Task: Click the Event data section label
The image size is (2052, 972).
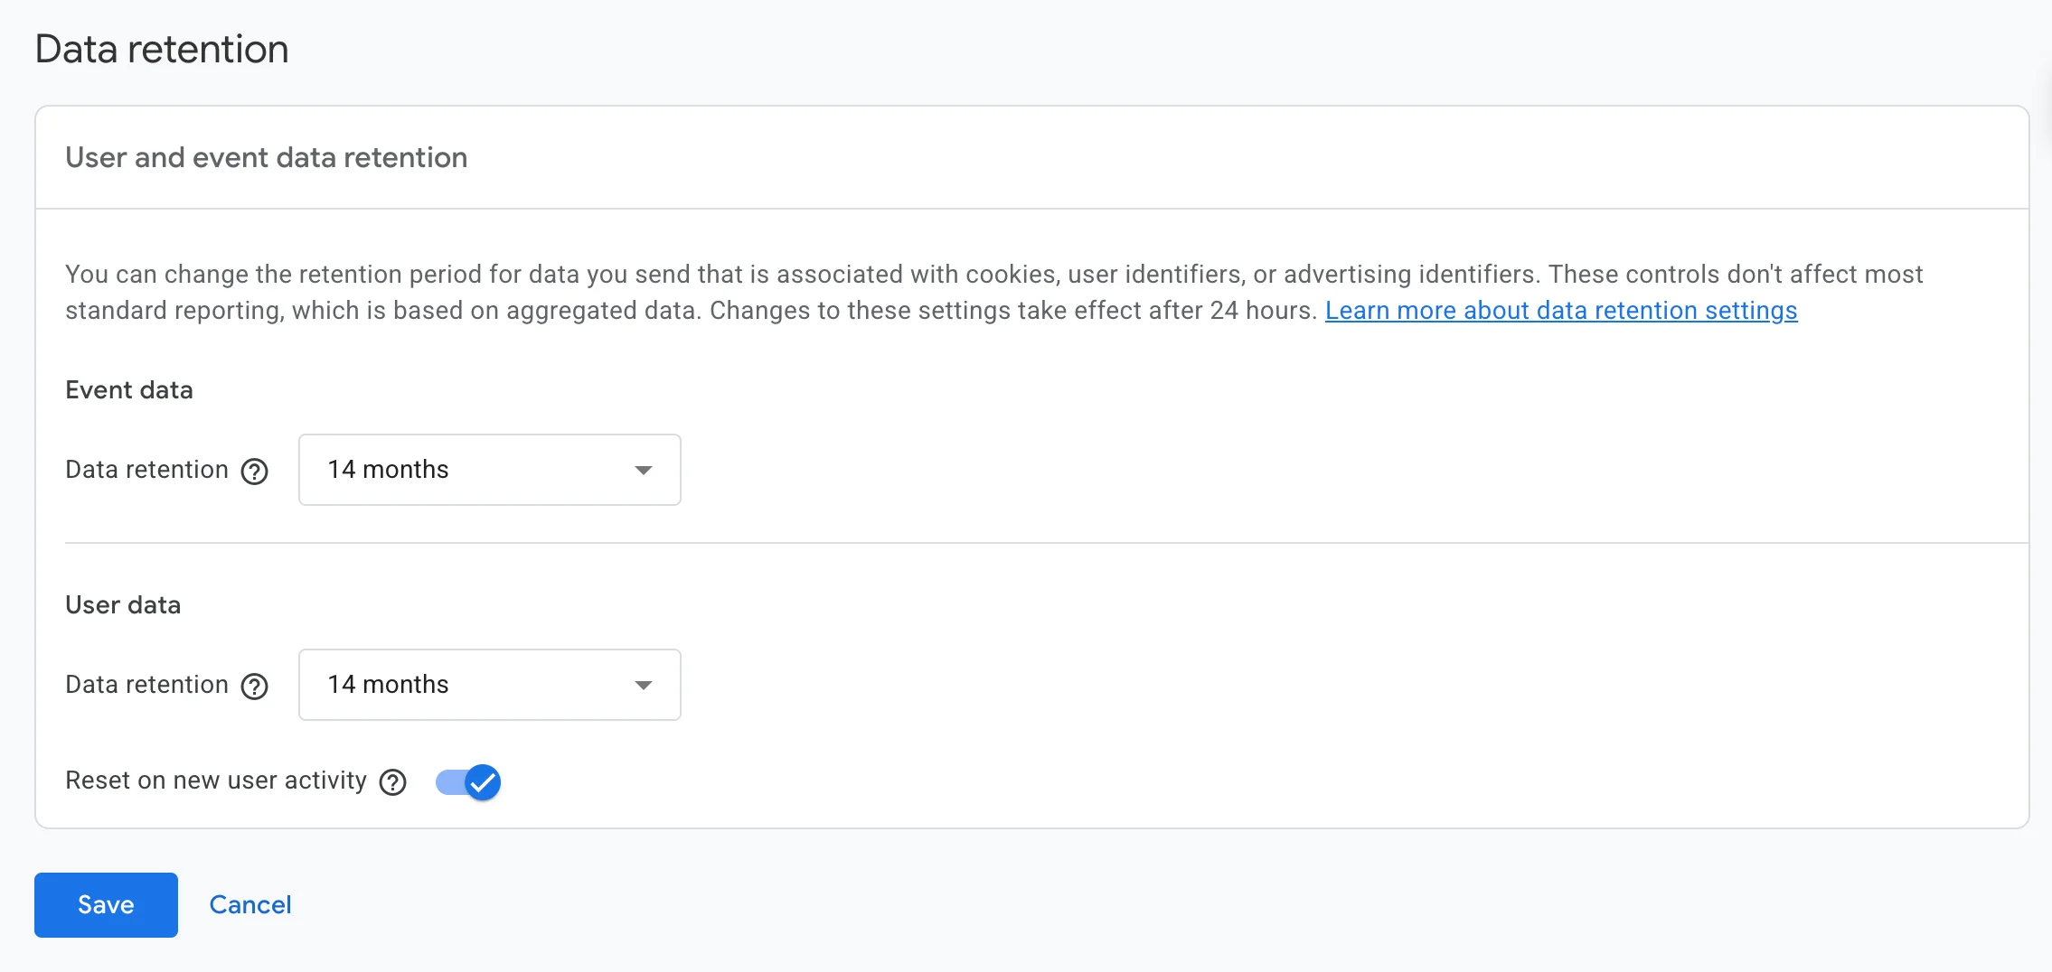Action: point(128,389)
